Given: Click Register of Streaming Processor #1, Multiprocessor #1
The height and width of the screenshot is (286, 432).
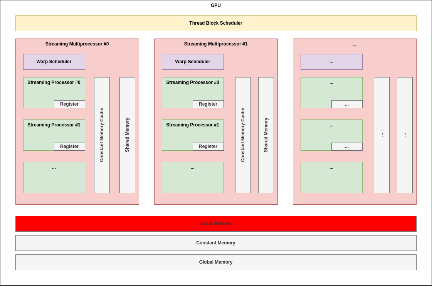Looking at the screenshot, I should [208, 146].
